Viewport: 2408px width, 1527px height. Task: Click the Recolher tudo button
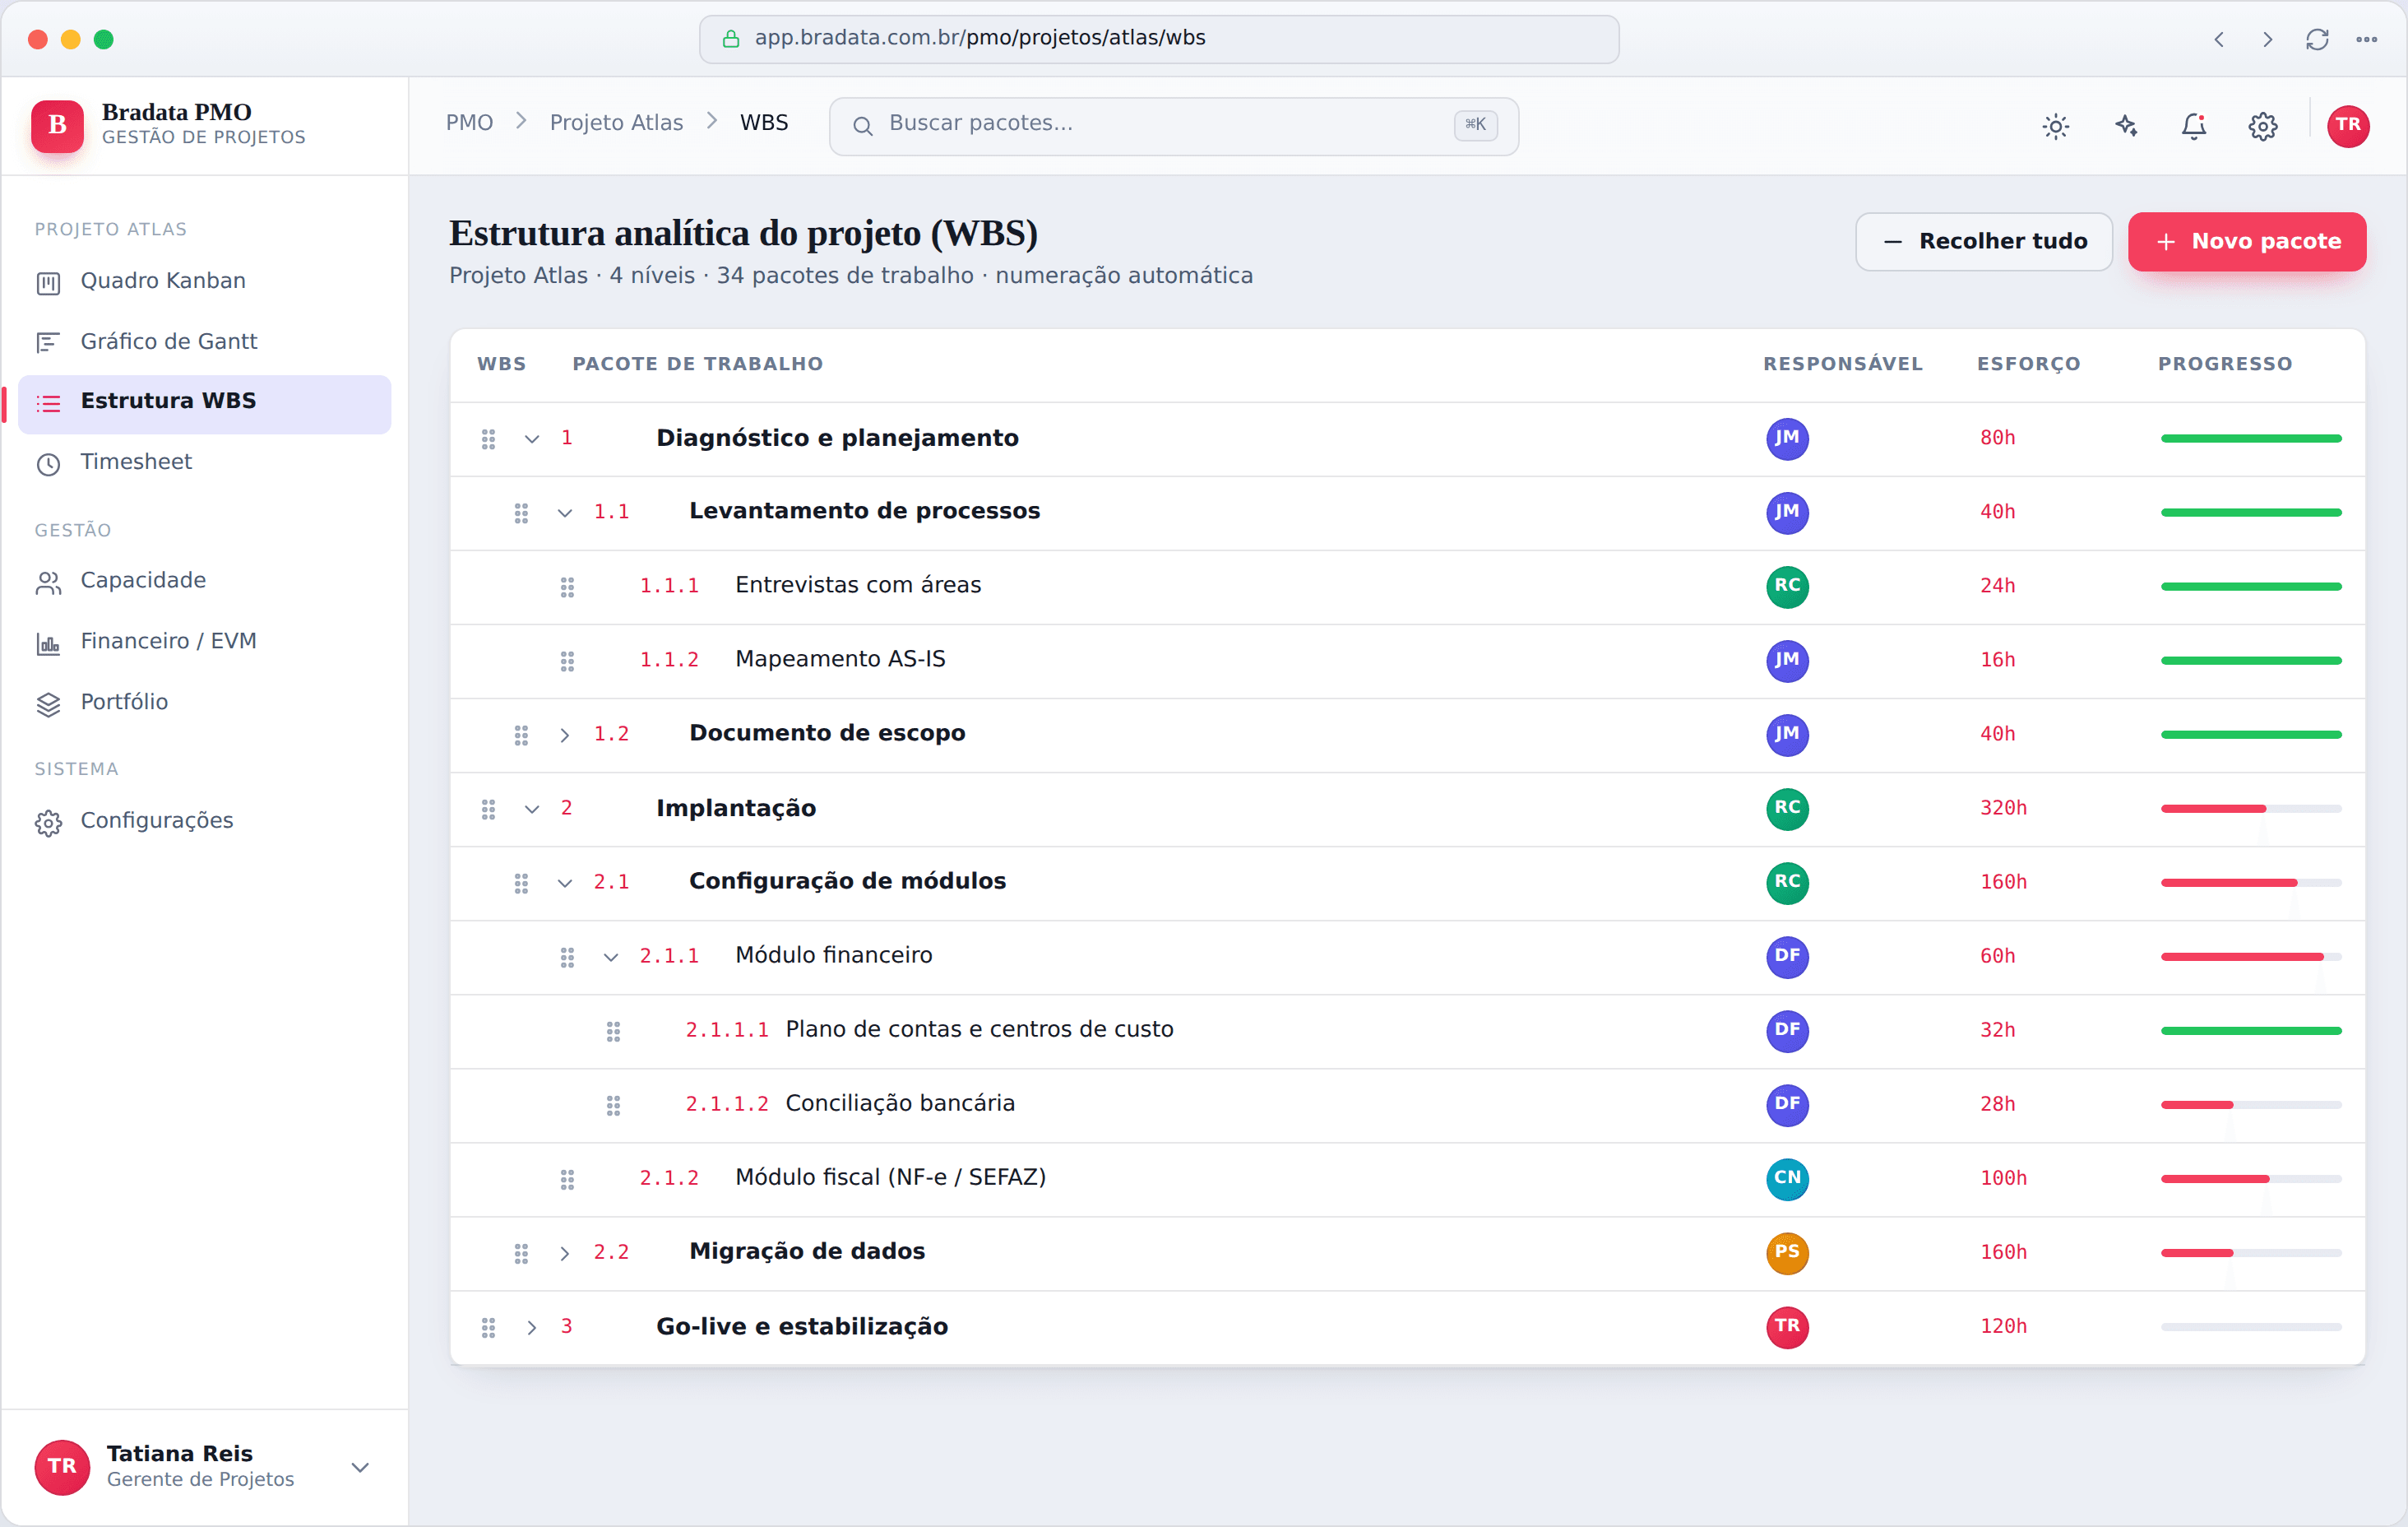click(x=1984, y=241)
